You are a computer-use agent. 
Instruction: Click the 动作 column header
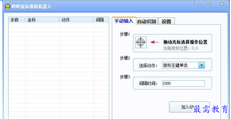[x=76, y=20]
